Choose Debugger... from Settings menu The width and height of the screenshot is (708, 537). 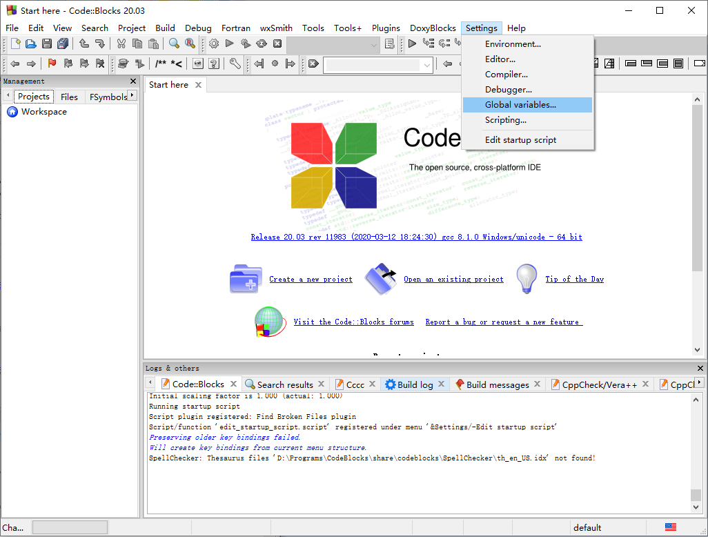coord(527,90)
